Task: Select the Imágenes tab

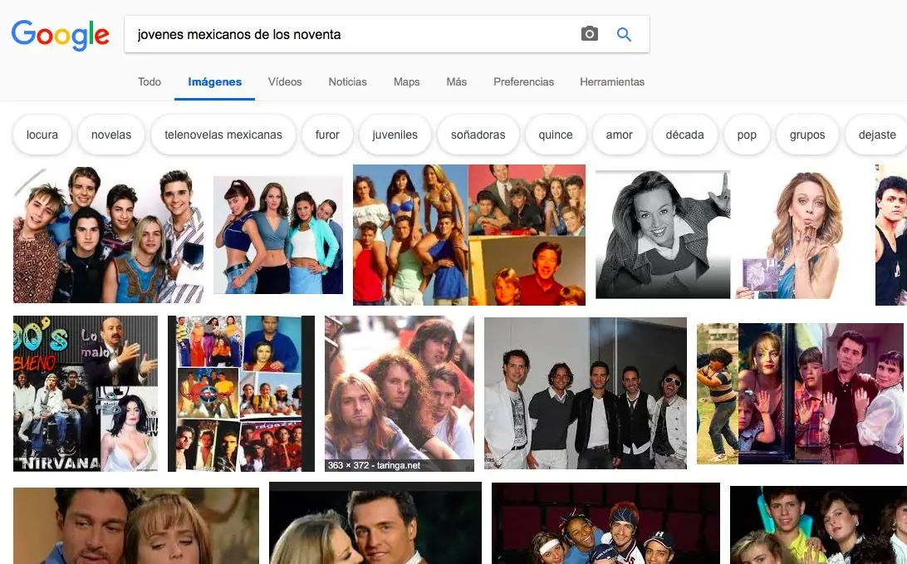Action: coord(214,81)
